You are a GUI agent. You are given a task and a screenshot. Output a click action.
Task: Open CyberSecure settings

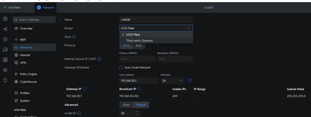[34, 82]
